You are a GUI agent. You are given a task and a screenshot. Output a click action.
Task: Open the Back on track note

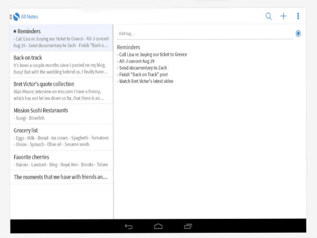pyautogui.click(x=61, y=64)
